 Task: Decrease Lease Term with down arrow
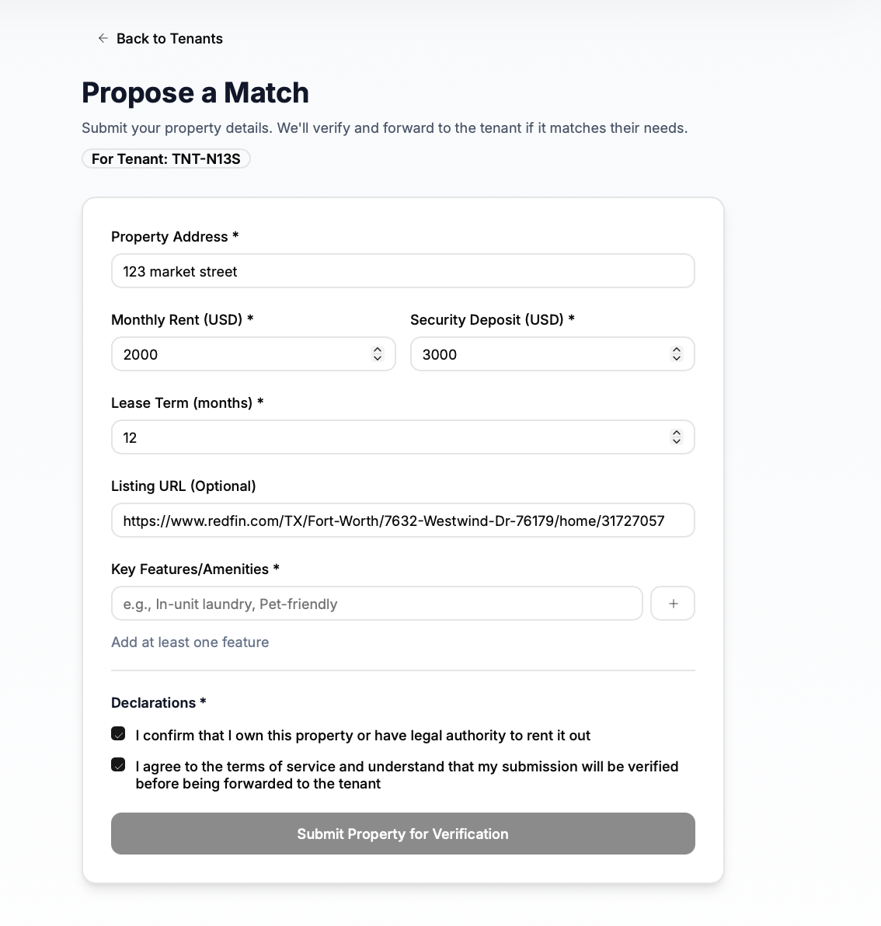click(x=677, y=441)
